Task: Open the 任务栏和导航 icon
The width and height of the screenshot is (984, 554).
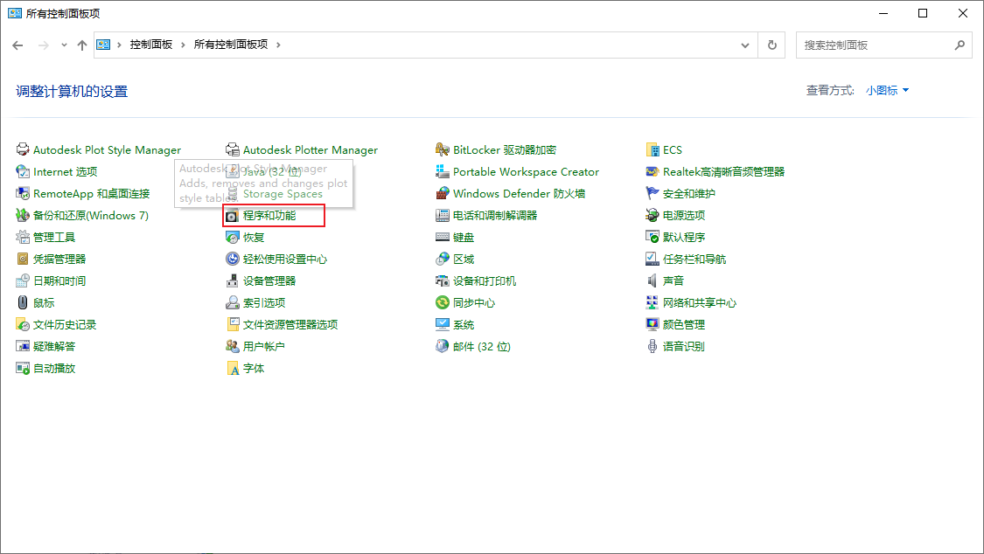Action: [x=652, y=259]
